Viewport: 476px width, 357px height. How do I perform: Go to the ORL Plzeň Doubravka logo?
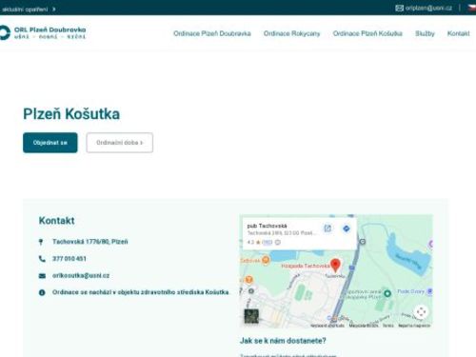pyautogui.click(x=43, y=33)
